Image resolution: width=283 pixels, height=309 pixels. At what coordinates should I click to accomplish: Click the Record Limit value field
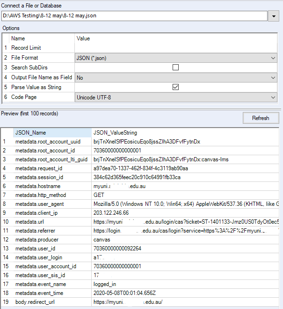176,48
